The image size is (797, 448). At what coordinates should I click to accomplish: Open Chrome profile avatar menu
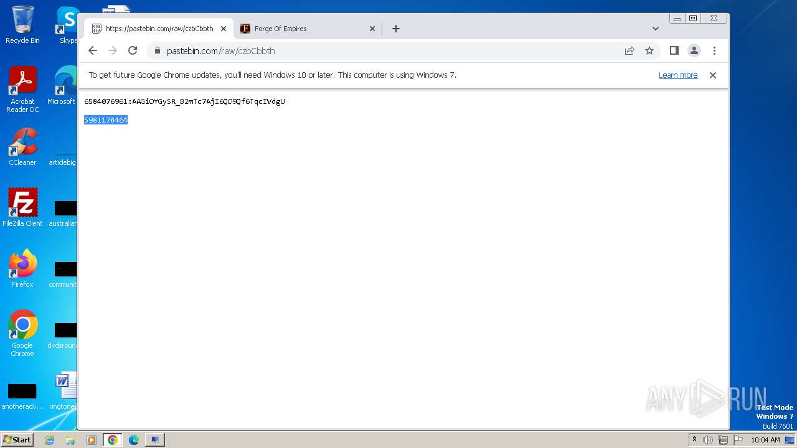point(694,51)
